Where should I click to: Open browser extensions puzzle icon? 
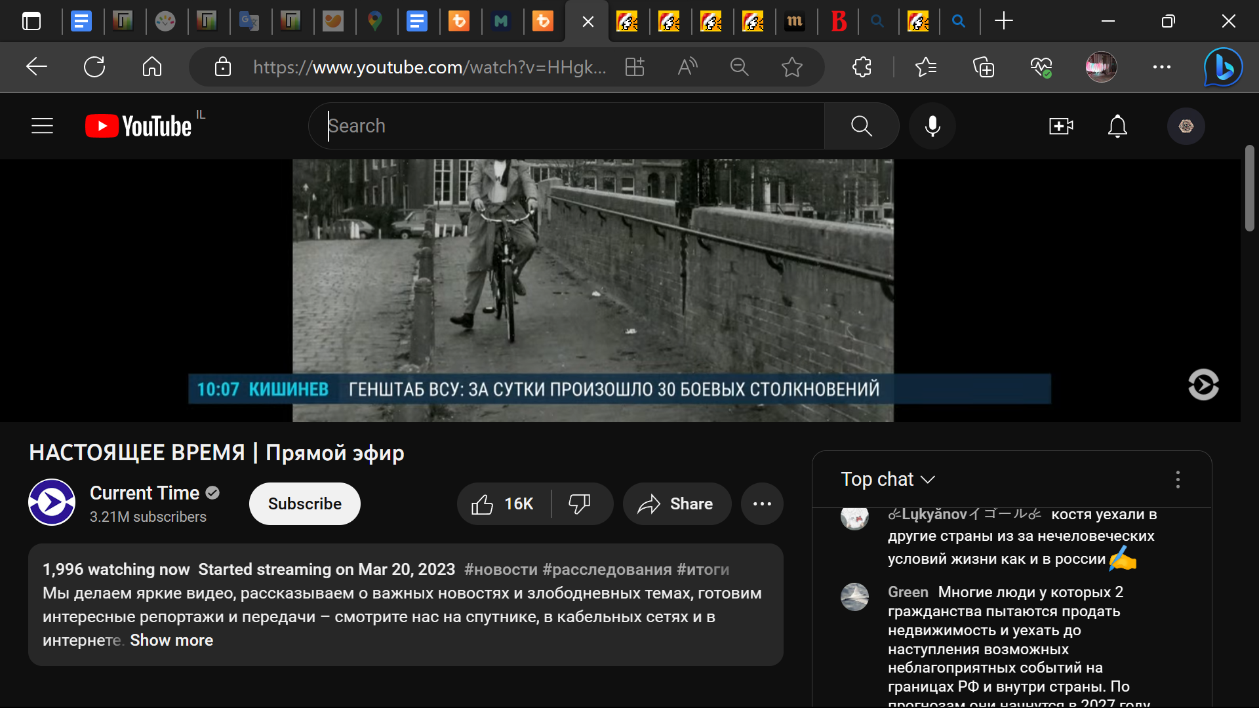pyautogui.click(x=862, y=67)
